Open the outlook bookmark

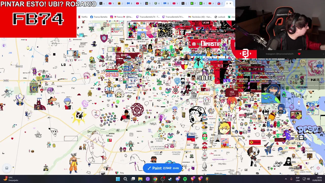coord(220,17)
